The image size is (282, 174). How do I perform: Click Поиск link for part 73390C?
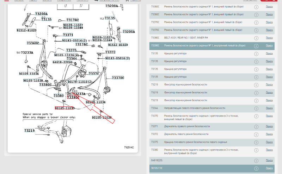coord(269,45)
